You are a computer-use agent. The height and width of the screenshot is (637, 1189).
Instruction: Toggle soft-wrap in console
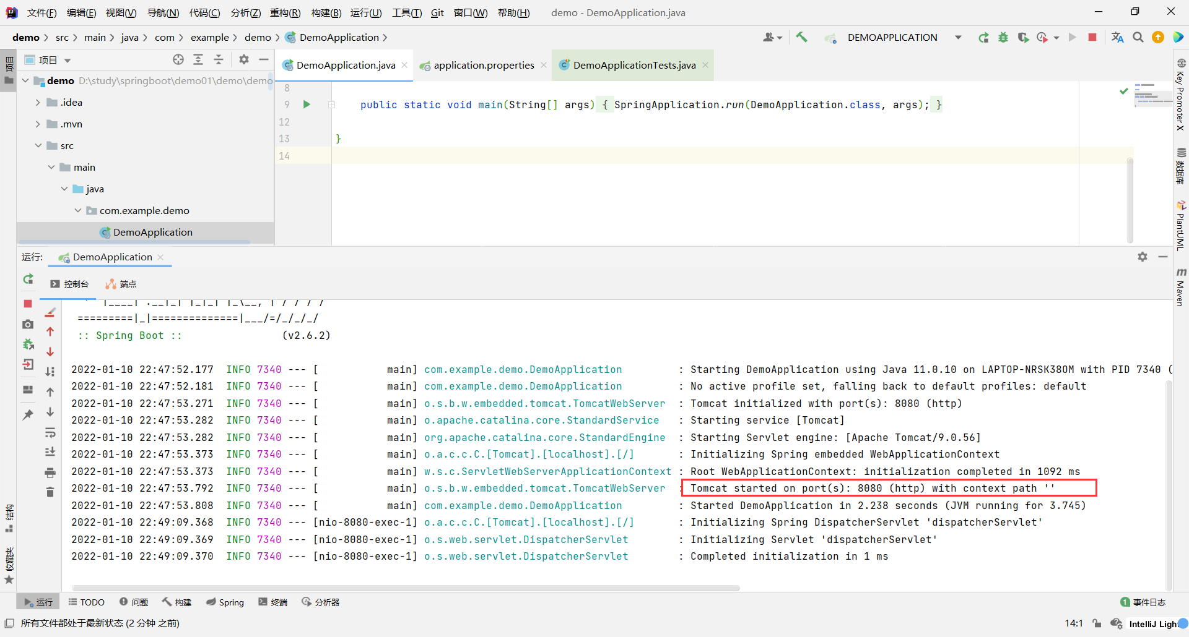50,432
